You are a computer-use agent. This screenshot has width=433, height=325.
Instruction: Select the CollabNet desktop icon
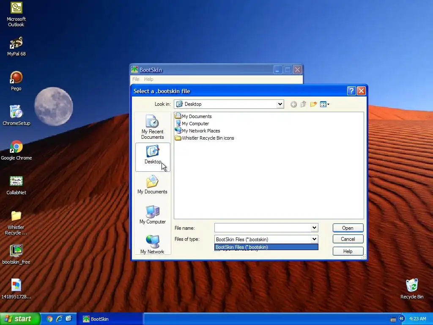pos(16,185)
